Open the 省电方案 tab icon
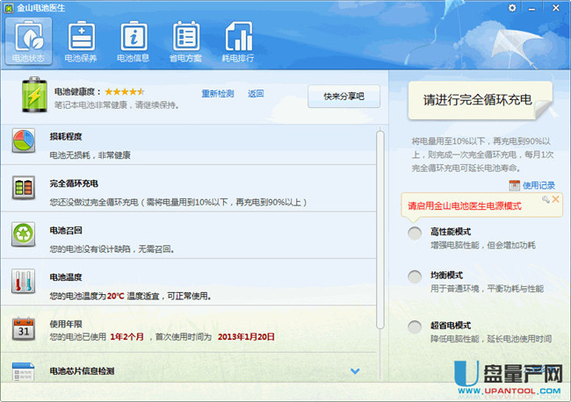The width and height of the screenshot is (571, 402). [x=185, y=41]
